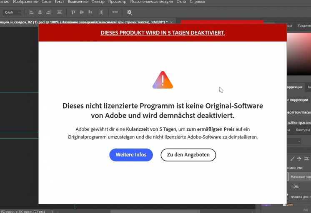Open the Выделение menu

(x=78, y=2)
